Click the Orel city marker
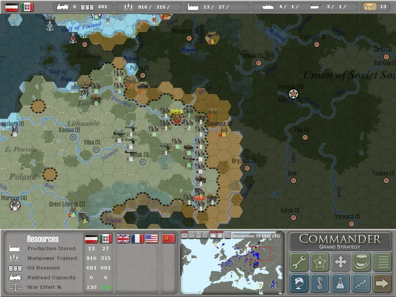 (294, 181)
